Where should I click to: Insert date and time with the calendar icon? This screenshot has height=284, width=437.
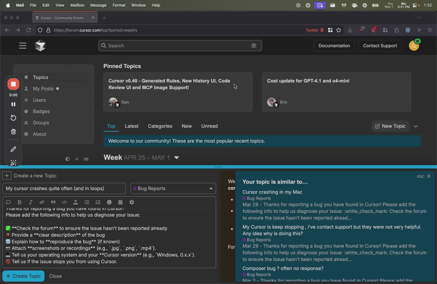click(120, 202)
